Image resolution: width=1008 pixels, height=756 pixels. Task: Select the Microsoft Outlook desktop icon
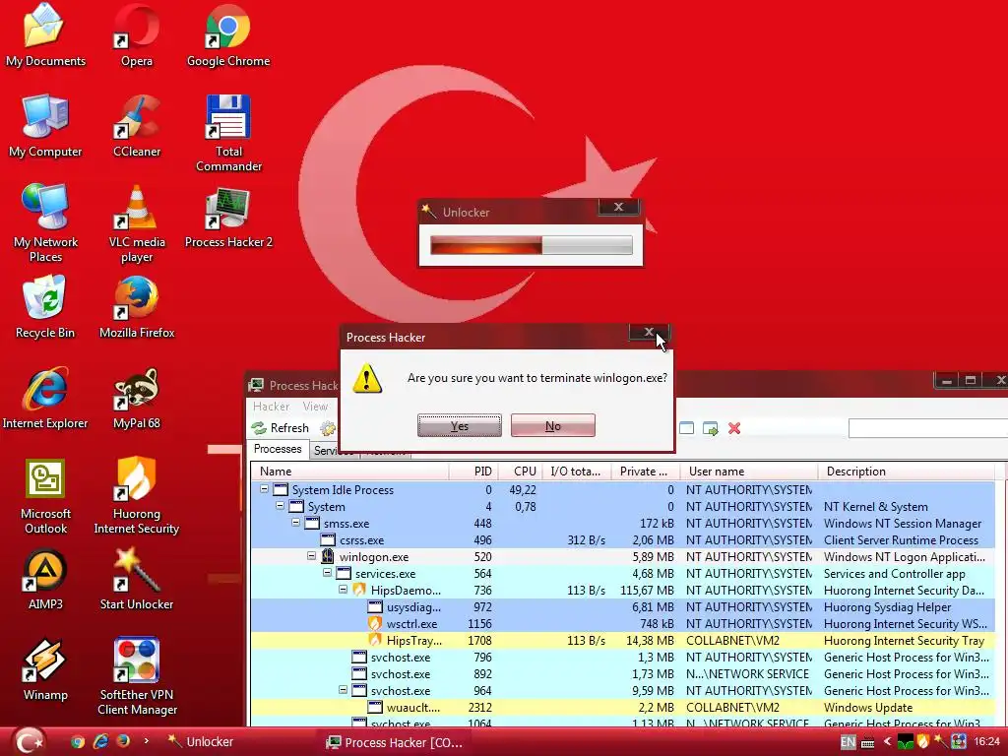point(45,496)
